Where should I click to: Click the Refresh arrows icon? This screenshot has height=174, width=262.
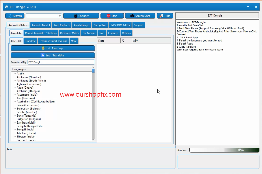[x=10, y=16]
